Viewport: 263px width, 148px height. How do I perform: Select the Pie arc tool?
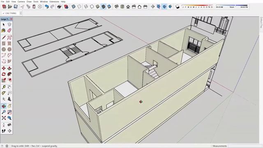pos(9,61)
